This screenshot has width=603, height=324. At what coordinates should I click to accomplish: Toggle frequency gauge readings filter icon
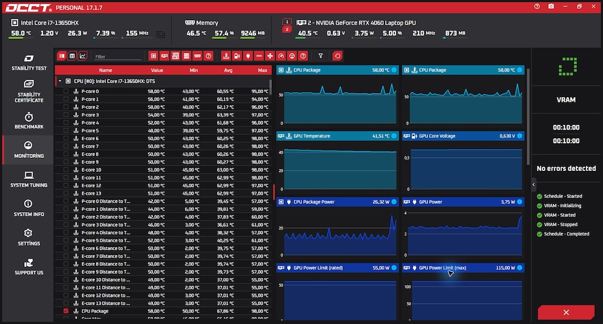(x=281, y=56)
